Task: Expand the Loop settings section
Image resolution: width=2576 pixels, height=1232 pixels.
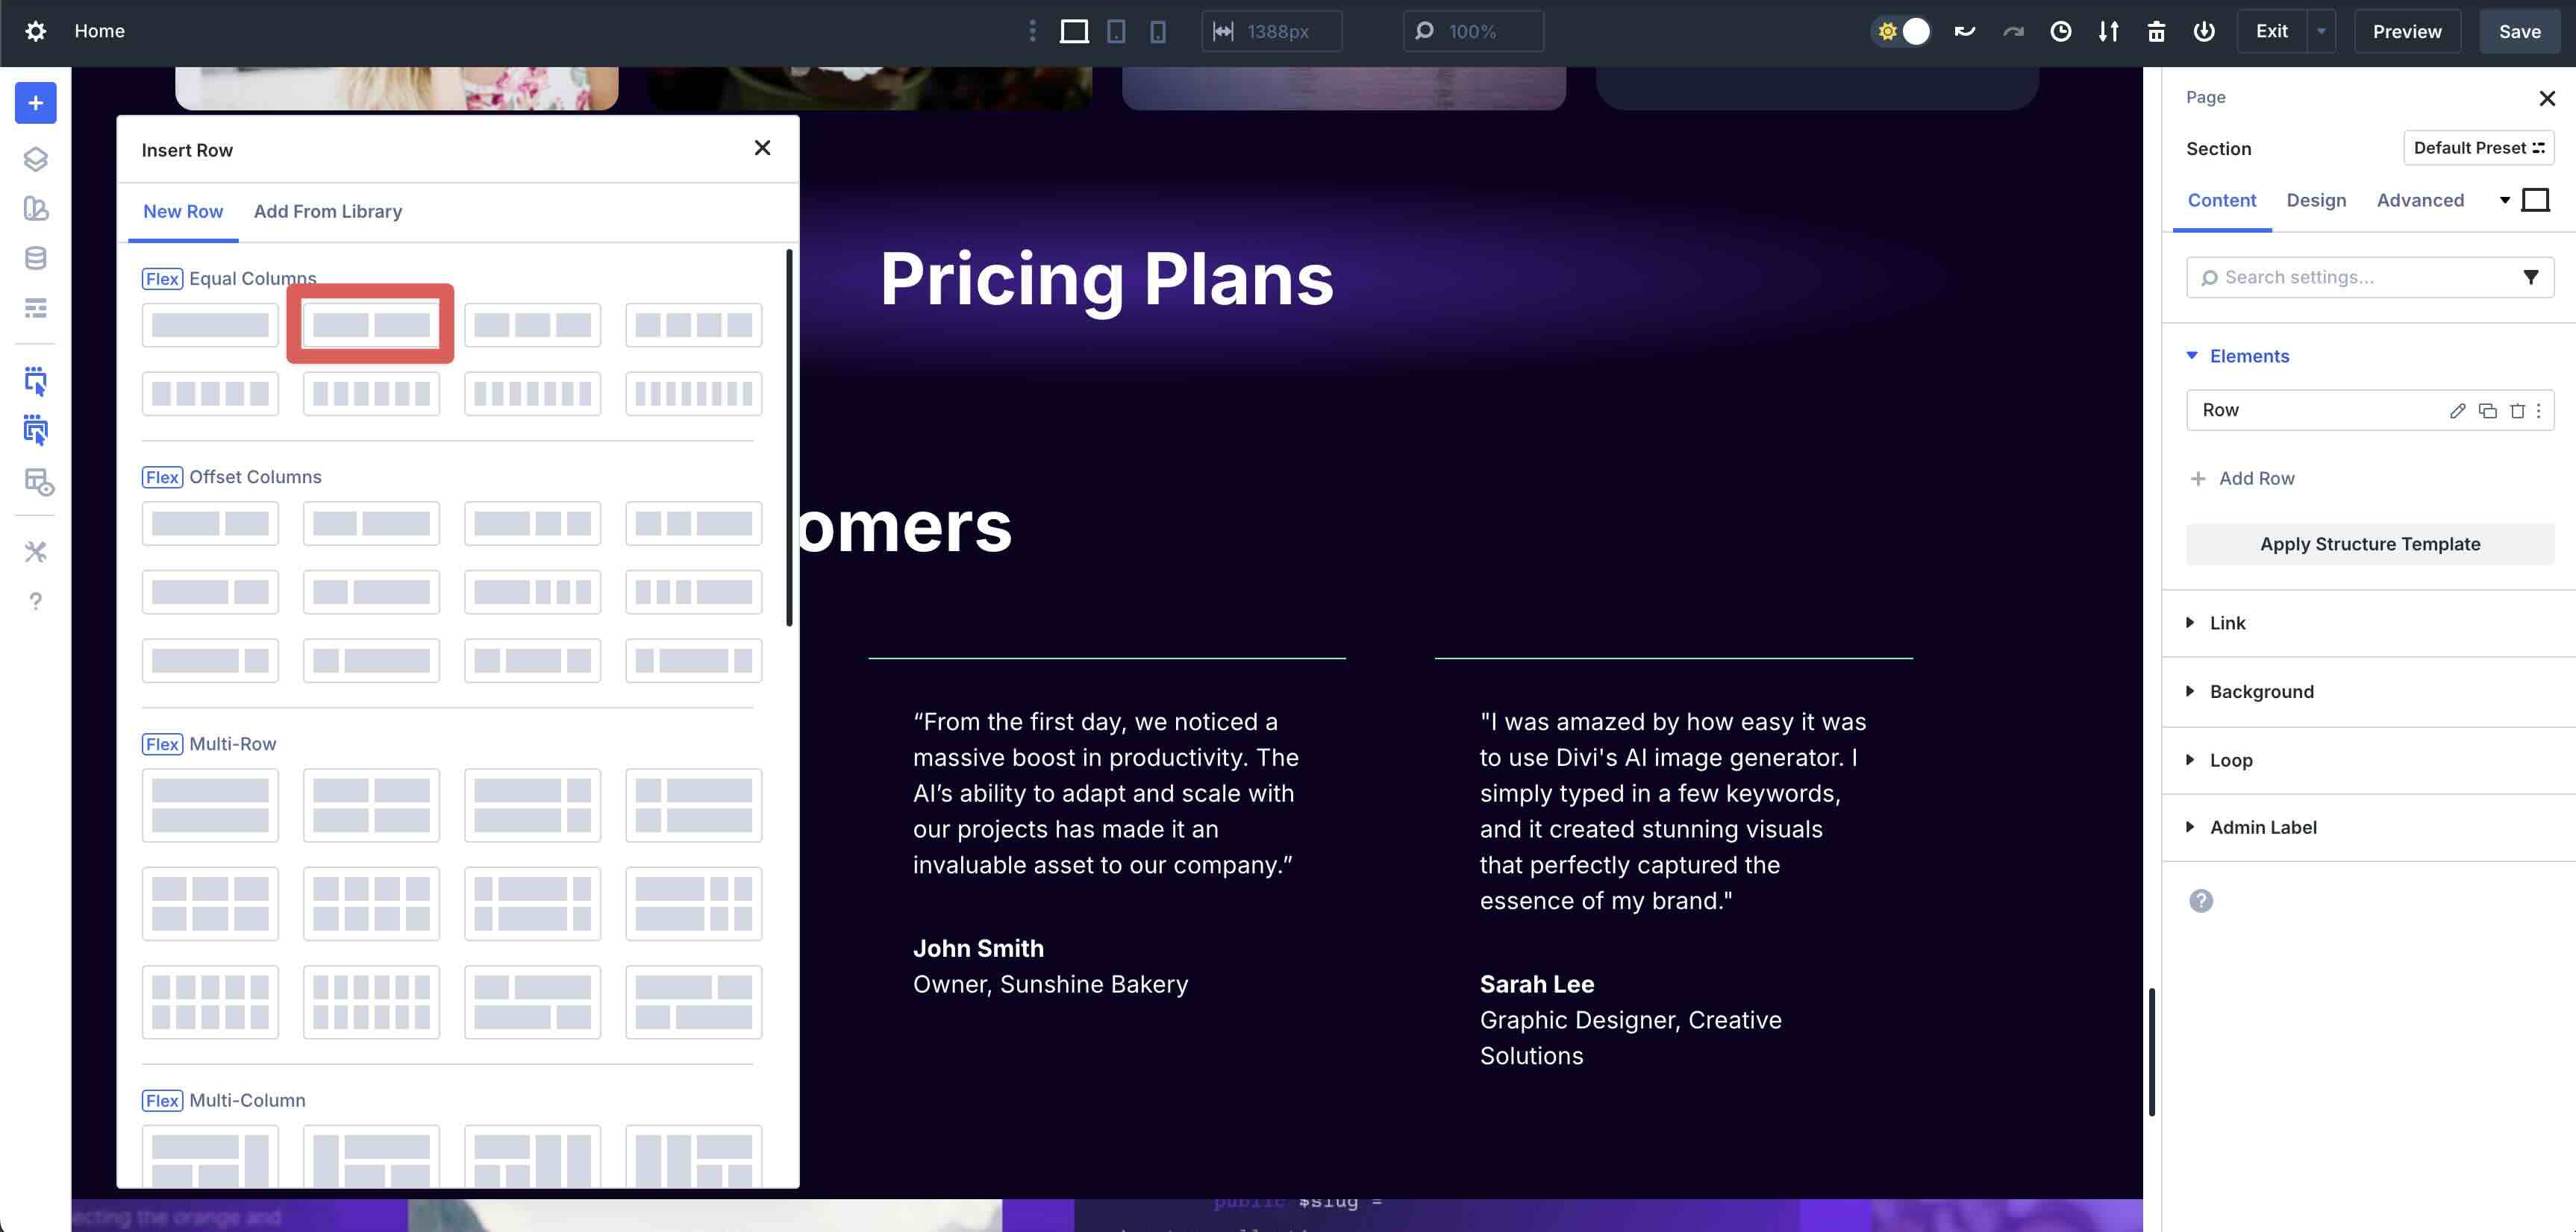Action: coord(2231,759)
